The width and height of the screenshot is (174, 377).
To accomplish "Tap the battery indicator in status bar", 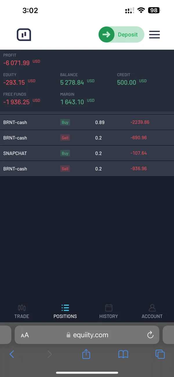I will click(x=154, y=10).
